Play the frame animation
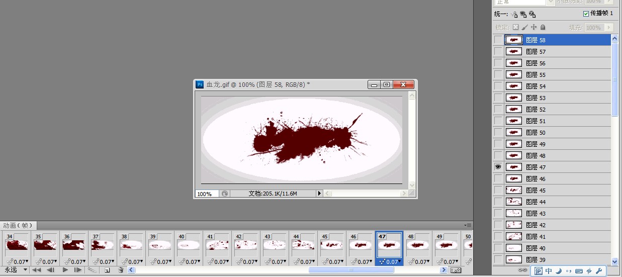The height and width of the screenshot is (277, 622). [x=65, y=270]
